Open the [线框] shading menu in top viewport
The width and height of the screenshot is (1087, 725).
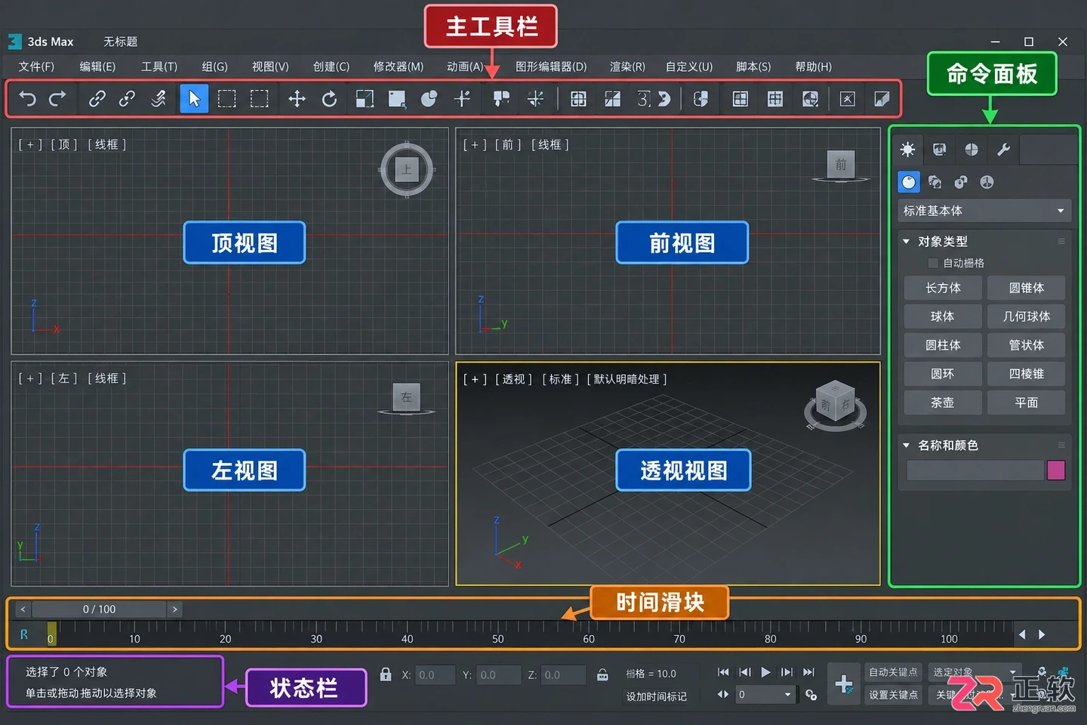click(x=106, y=145)
